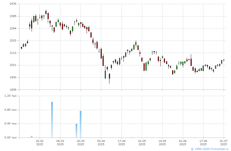Click the 2203 price axis label
This screenshot has height=151, width=231.
tap(13, 41)
